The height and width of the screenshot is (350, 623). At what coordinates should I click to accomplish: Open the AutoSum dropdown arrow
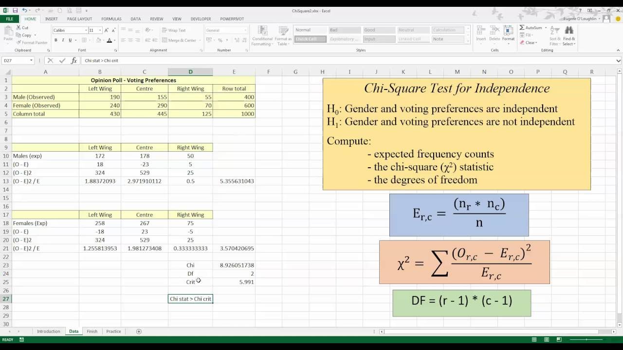[546, 28]
